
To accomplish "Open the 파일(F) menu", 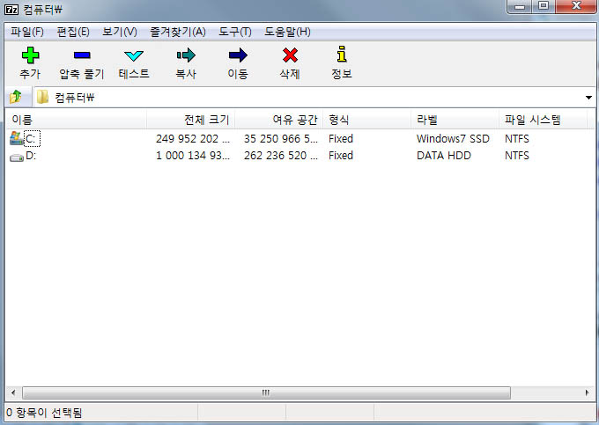I will tap(26, 32).
